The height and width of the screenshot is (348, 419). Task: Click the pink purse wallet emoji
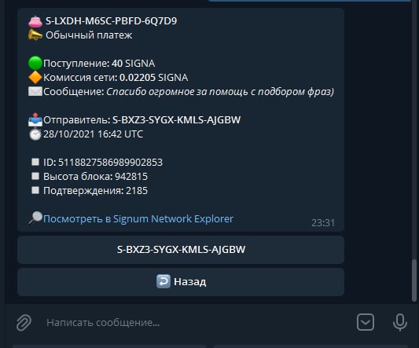point(35,21)
